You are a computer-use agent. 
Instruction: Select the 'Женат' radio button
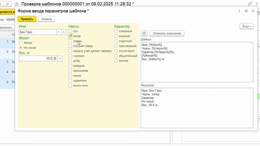pos(21,43)
